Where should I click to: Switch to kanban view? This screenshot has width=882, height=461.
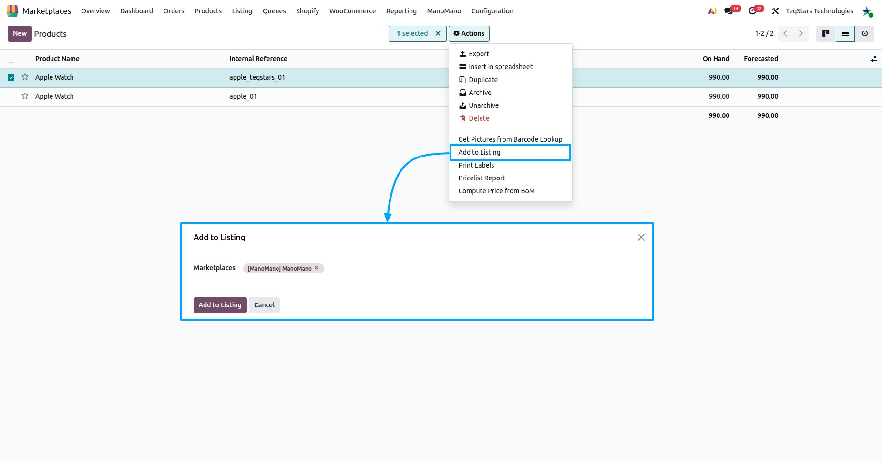826,33
